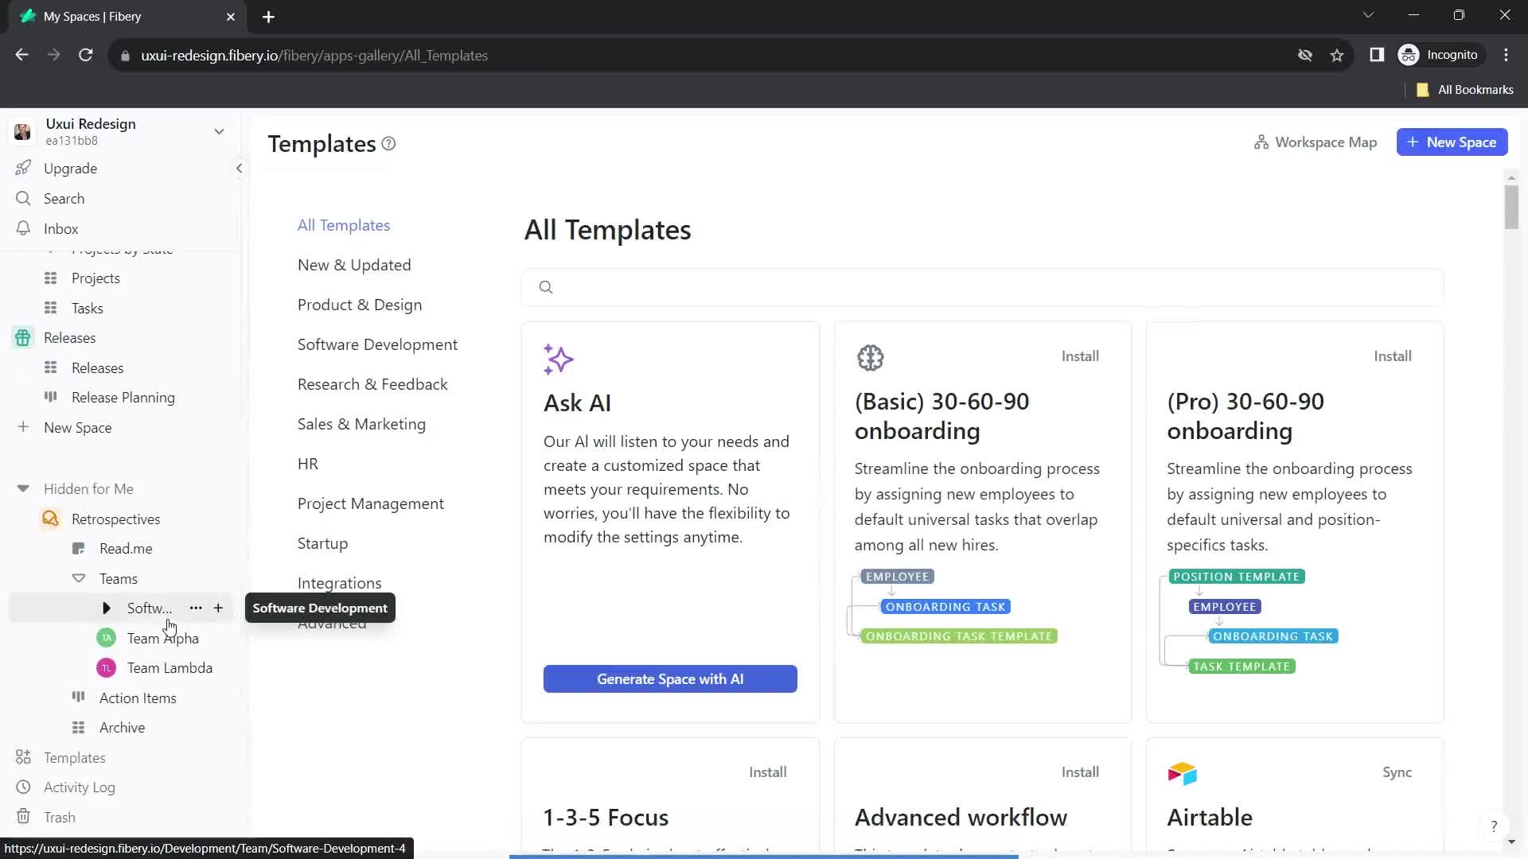Image resolution: width=1528 pixels, height=859 pixels.
Task: Click the New Space button
Action: [1458, 142]
